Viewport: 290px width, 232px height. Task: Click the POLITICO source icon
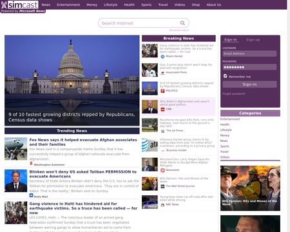pos(162,91)
